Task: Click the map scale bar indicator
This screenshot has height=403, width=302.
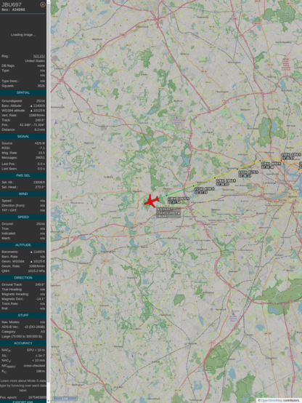Action: [65, 399]
